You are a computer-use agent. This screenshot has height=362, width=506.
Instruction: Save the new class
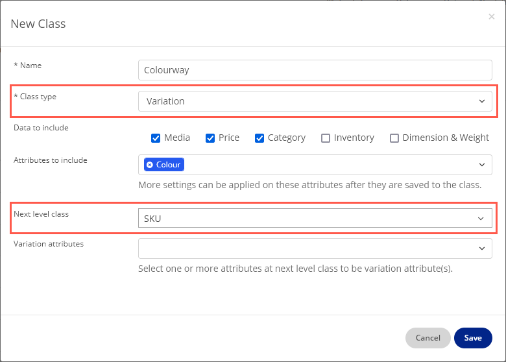pyautogui.click(x=473, y=337)
